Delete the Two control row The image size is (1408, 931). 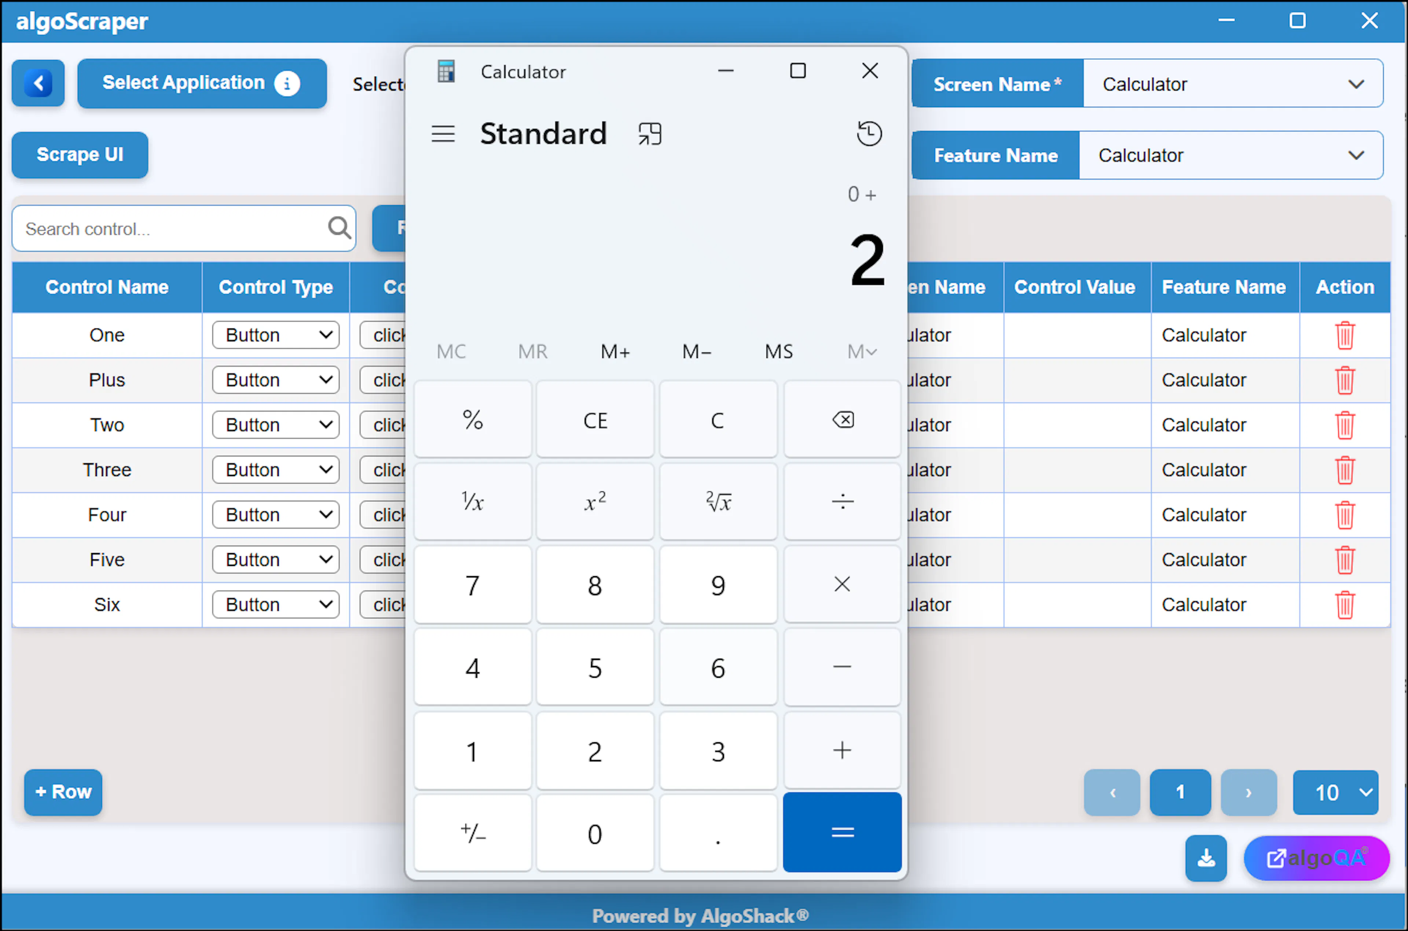tap(1345, 425)
